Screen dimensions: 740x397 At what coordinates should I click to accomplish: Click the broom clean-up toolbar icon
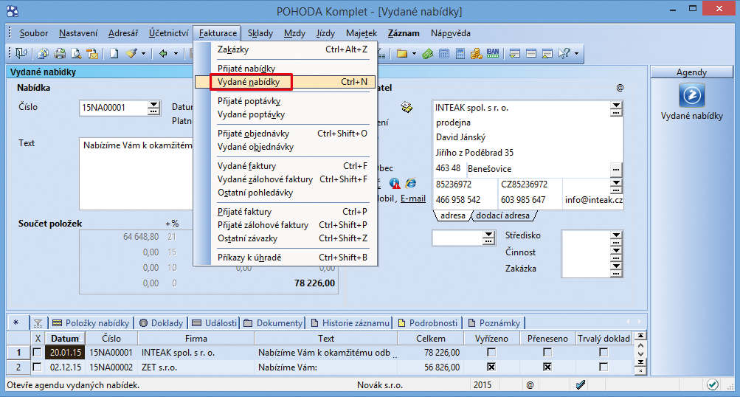pyautogui.click(x=131, y=53)
